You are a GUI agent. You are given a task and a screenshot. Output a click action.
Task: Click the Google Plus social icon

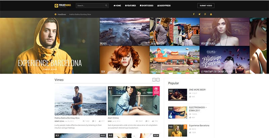click(205, 14)
